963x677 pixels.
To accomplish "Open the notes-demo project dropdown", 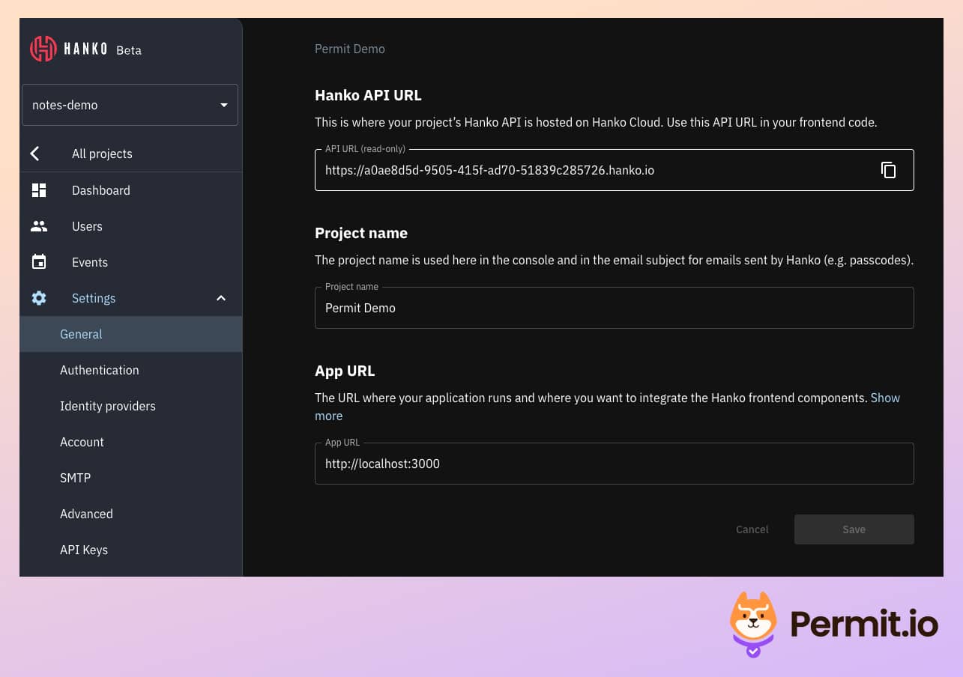I will click(x=130, y=105).
